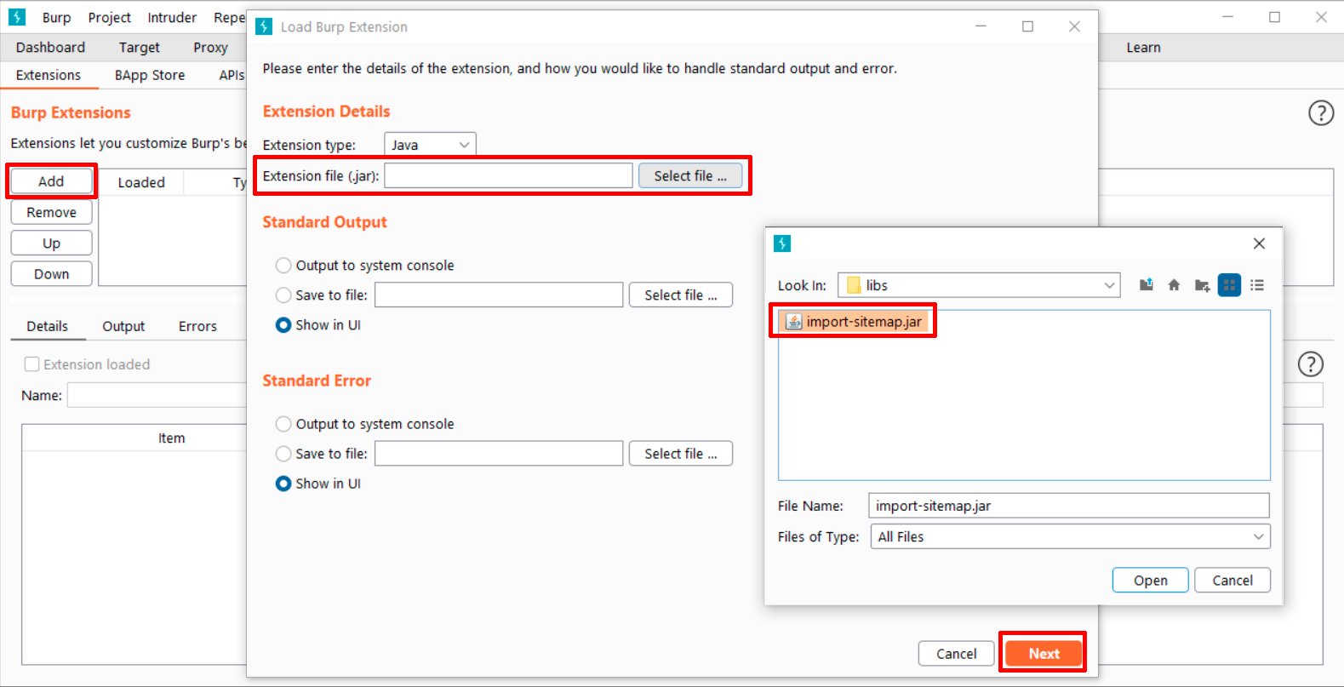Click the Extension file (.jar) text field
Image resolution: width=1344 pixels, height=687 pixels.
[x=508, y=176]
